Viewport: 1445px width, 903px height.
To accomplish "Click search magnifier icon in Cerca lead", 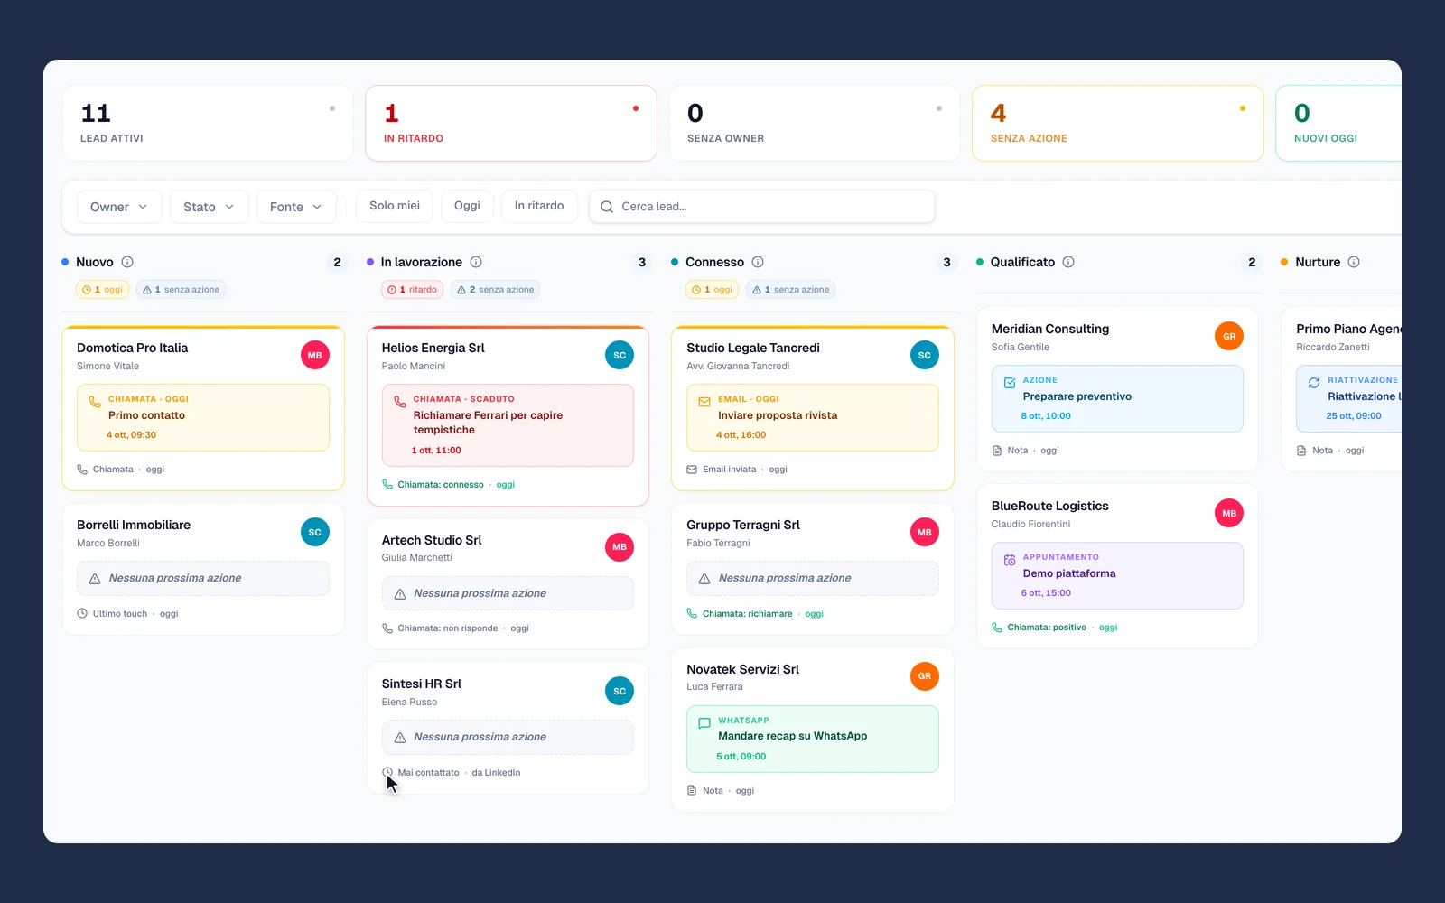I will click(x=607, y=207).
